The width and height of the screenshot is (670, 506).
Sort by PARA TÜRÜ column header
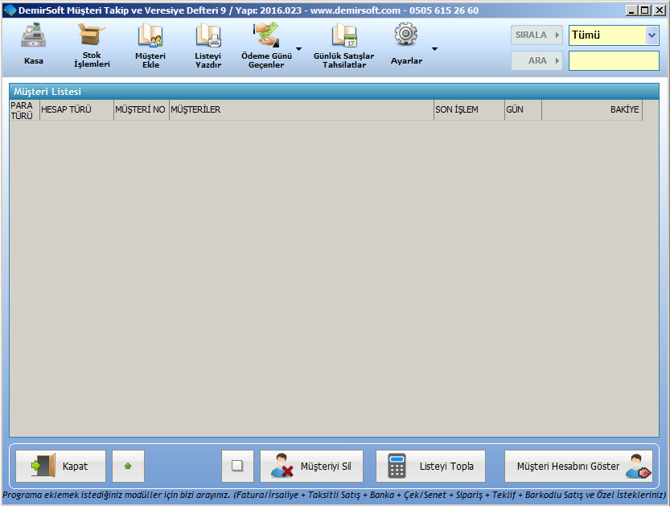[x=25, y=110]
